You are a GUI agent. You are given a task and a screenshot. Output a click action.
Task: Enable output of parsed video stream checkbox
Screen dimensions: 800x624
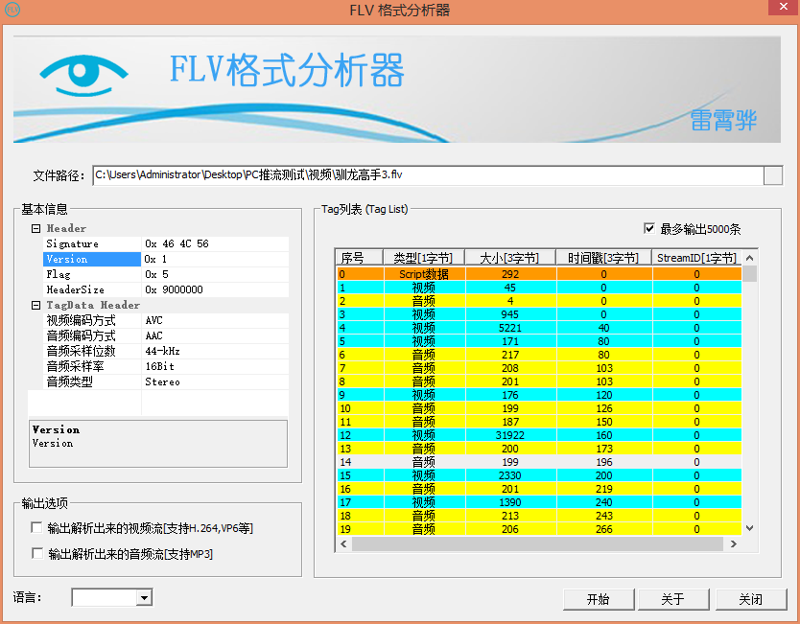[36, 527]
